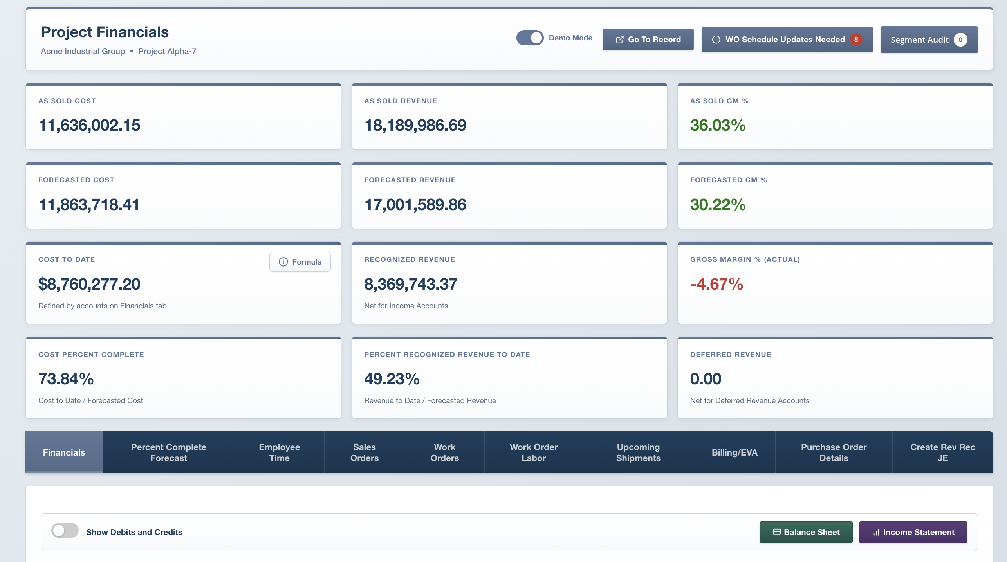This screenshot has width=1007, height=562.
Task: View the Purchase Order Details tab
Action: pyautogui.click(x=834, y=452)
